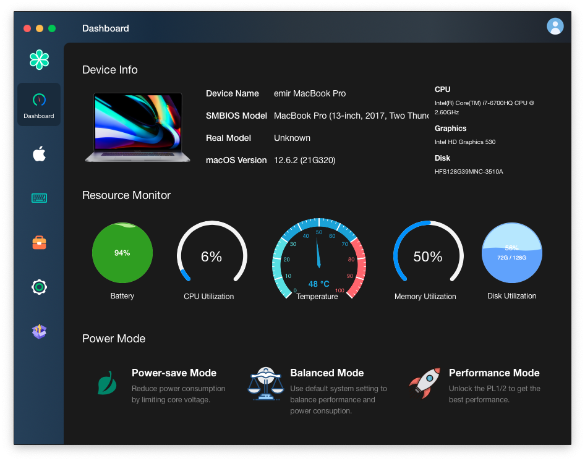
Task: Click the 'Temperature' label
Action: 317,297
